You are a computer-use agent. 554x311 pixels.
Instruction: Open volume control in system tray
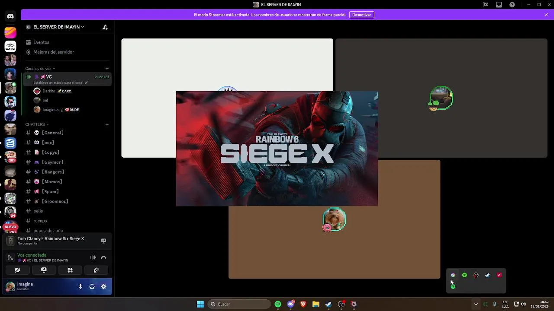click(523, 304)
